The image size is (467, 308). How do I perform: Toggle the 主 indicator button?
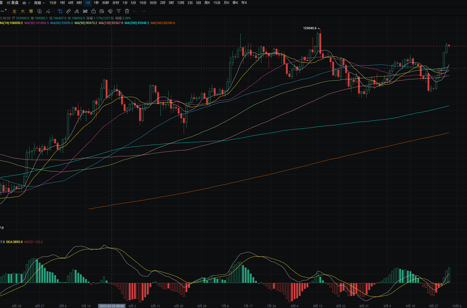click(x=14, y=11)
